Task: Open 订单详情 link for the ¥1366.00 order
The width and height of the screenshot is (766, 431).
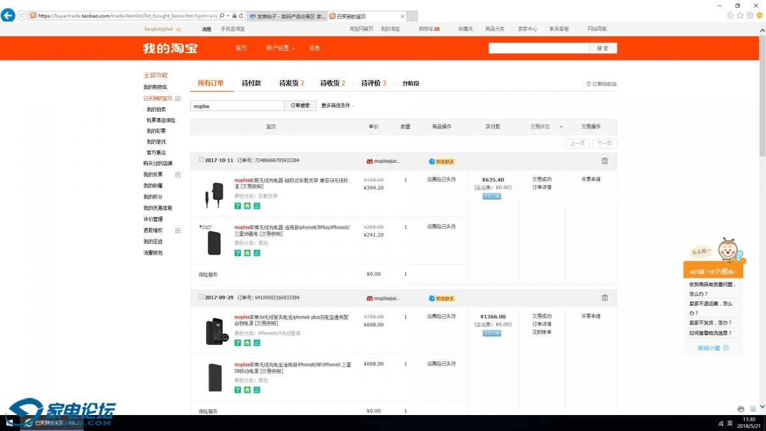Action: [541, 324]
